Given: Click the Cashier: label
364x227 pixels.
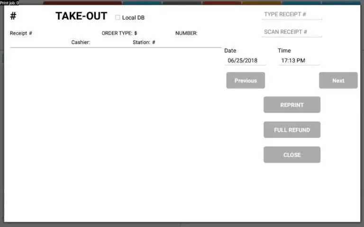Looking at the screenshot, I should pos(81,42).
